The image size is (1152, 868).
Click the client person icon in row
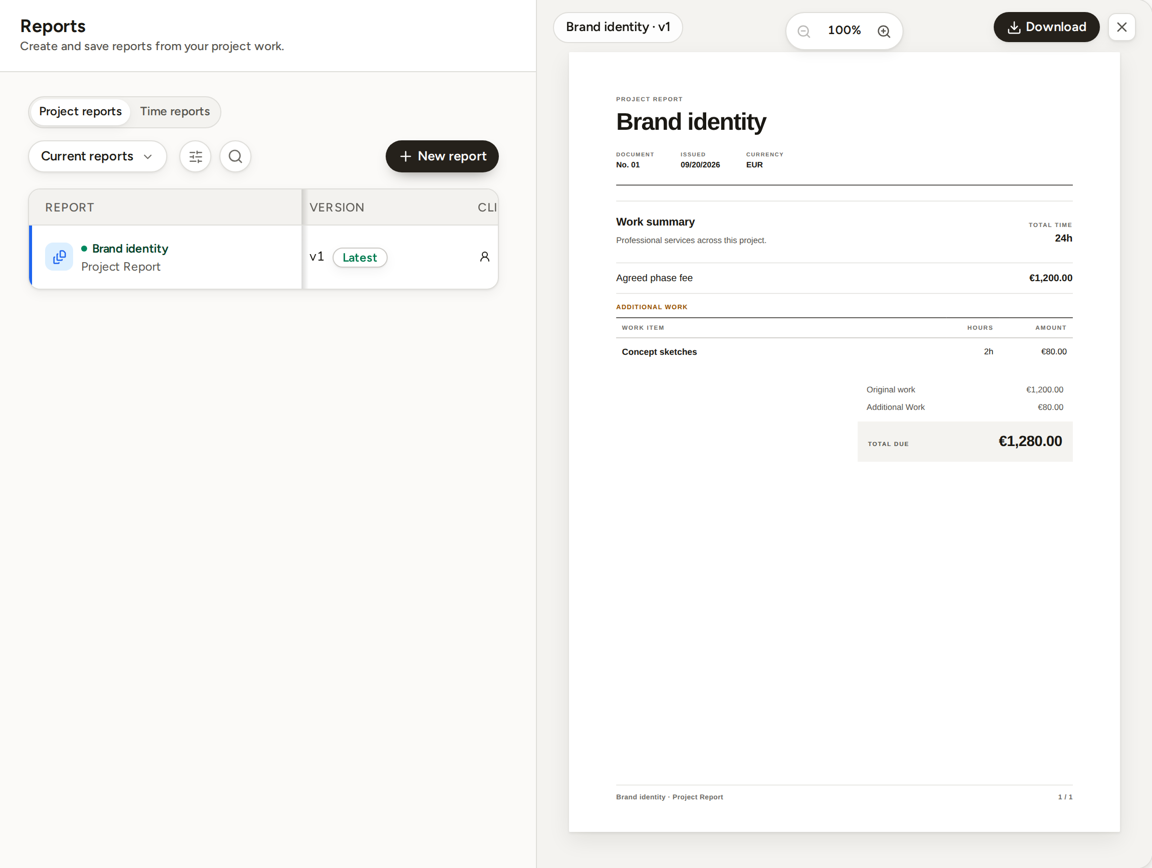[484, 256]
